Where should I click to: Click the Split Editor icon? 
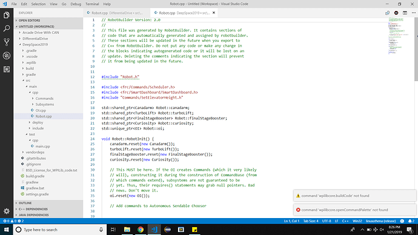tap(405, 13)
